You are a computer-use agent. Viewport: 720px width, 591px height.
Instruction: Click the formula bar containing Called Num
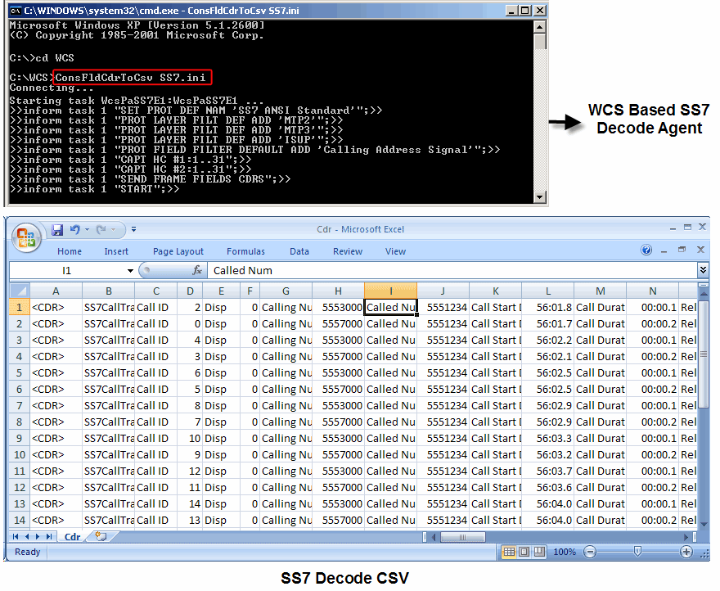click(452, 271)
